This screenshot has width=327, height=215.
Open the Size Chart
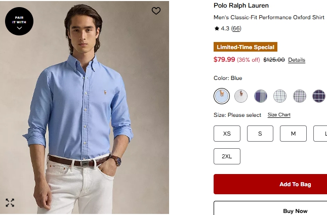tap(279, 115)
